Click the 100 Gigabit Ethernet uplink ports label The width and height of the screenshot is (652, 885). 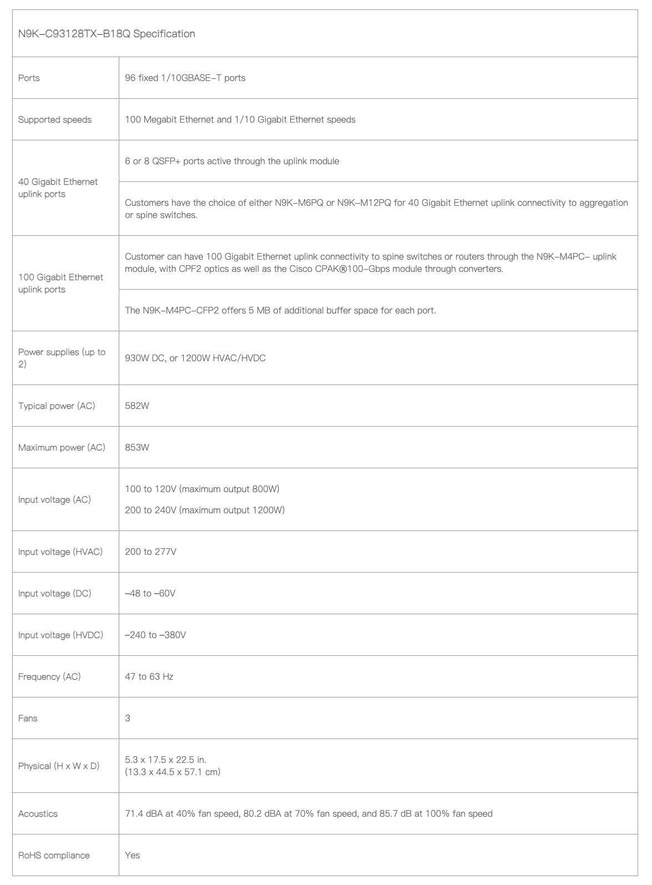[60, 283]
